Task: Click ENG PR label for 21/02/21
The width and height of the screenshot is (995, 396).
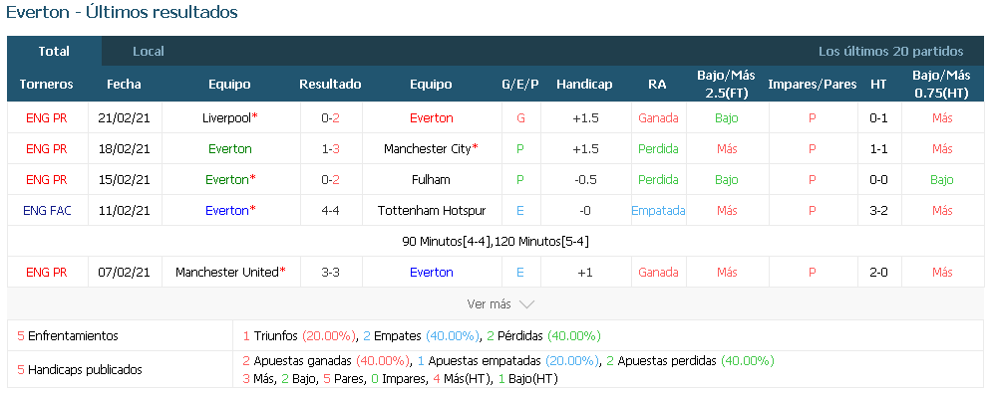Action: (47, 117)
